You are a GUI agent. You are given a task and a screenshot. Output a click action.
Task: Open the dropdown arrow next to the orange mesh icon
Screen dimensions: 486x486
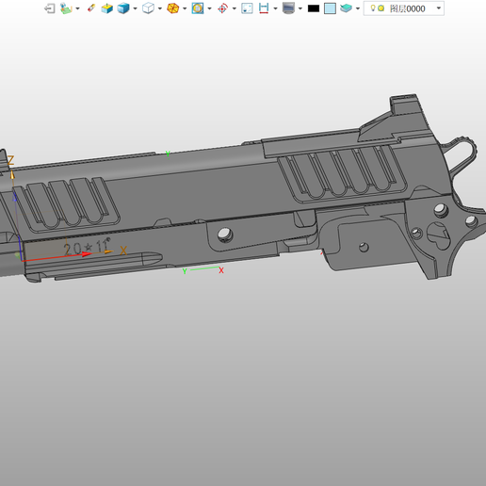coord(185,8)
